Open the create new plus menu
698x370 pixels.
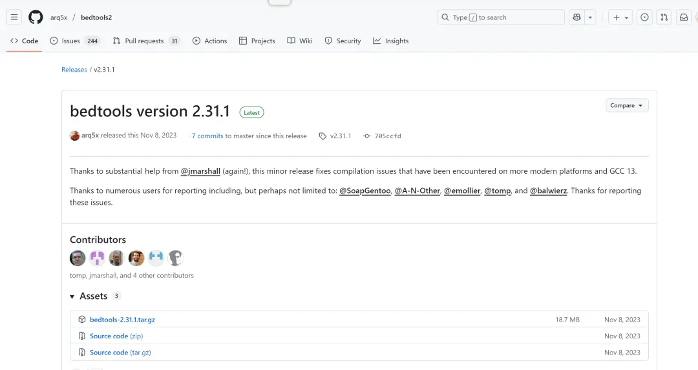[620, 17]
